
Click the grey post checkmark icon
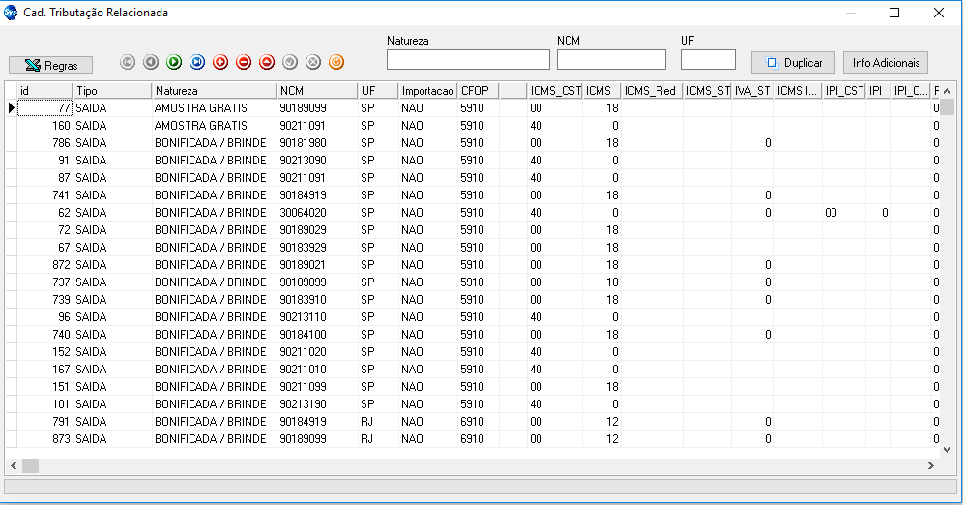(290, 62)
